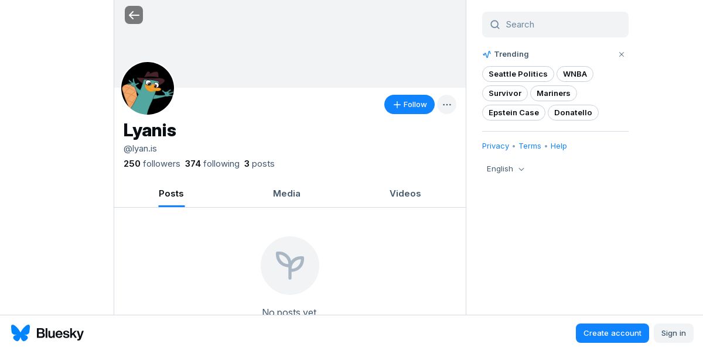Open the WNBA trending topic
This screenshot has height=351, width=703.
click(575, 74)
